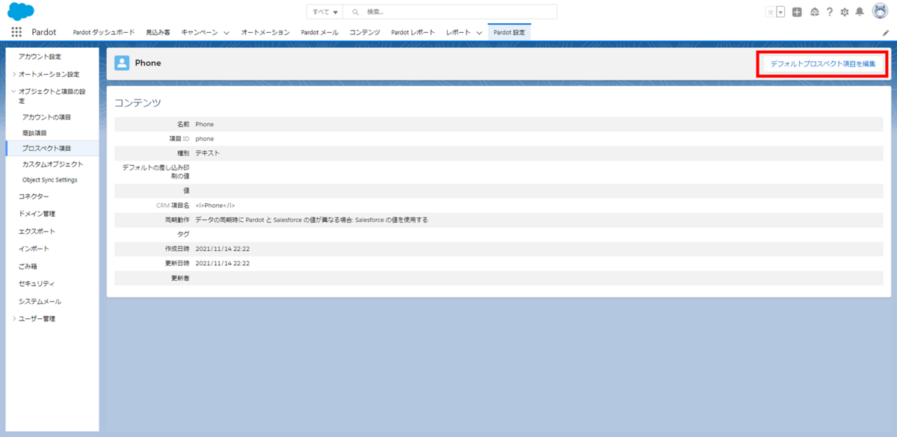Expand the レポート tab dropdown chevron
Screen dimensions: 897x437
coord(479,33)
